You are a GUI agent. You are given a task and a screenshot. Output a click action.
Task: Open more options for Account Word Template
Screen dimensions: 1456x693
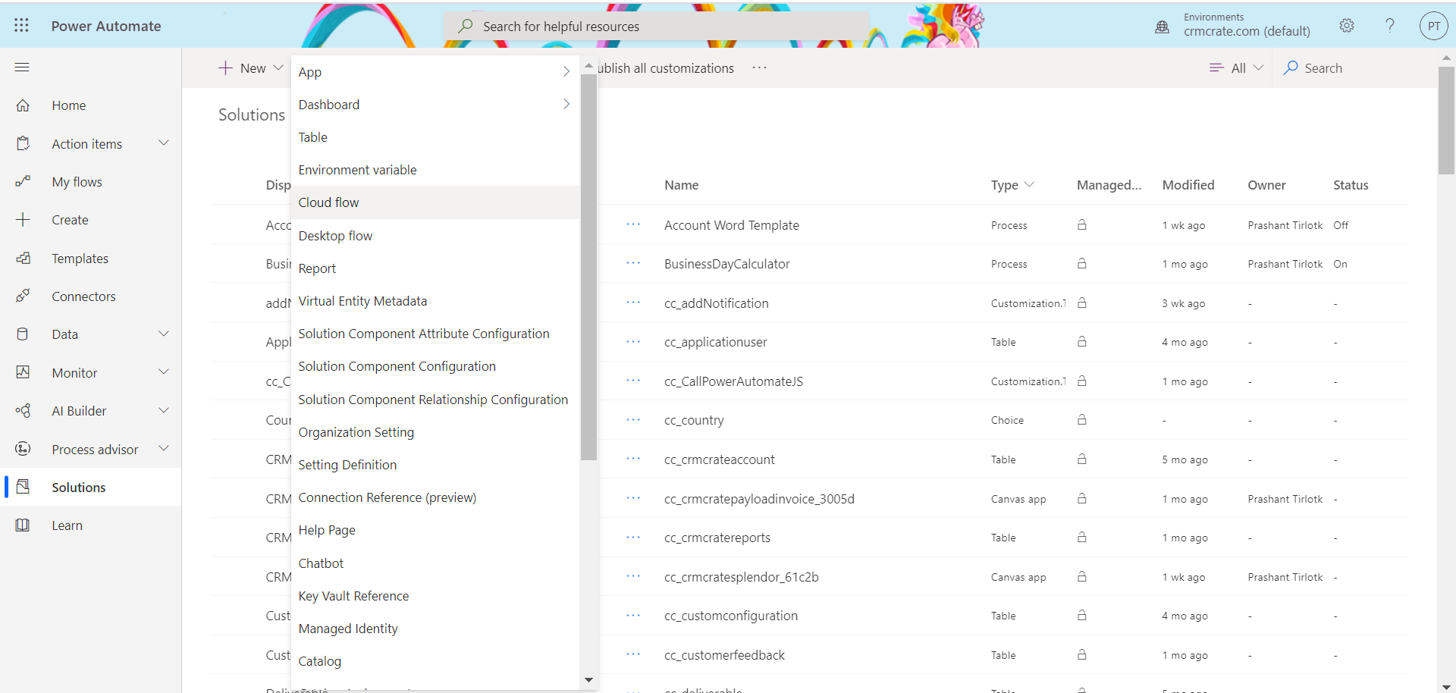633,224
